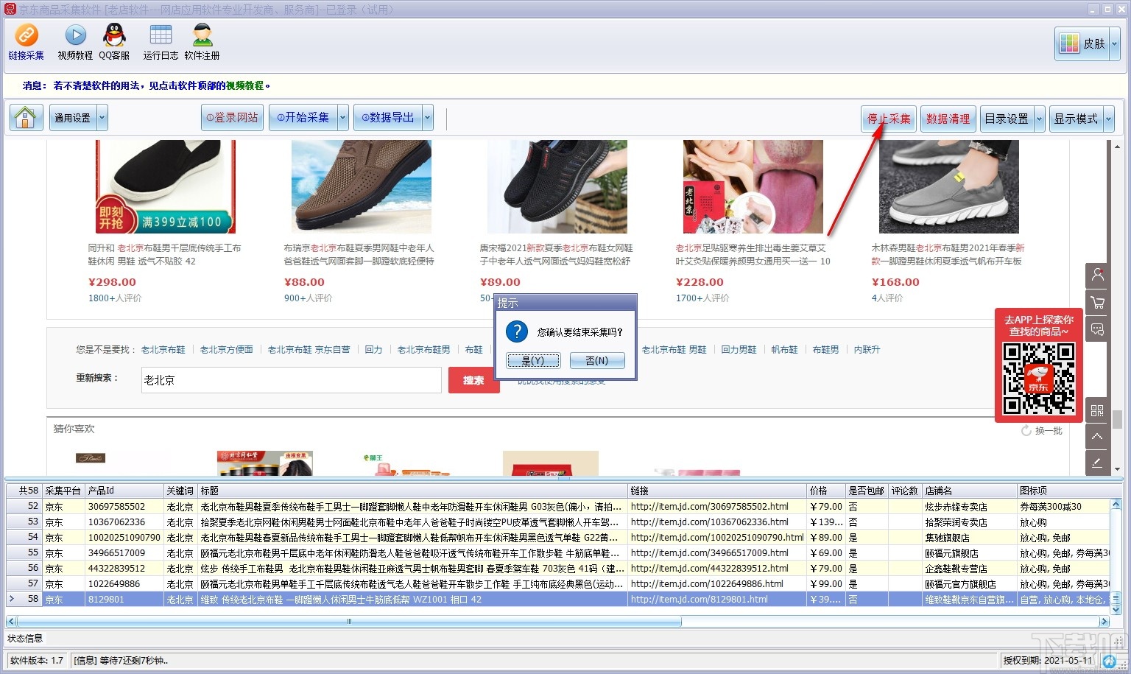
Task: Click the red 搜索 search button
Action: (x=473, y=380)
